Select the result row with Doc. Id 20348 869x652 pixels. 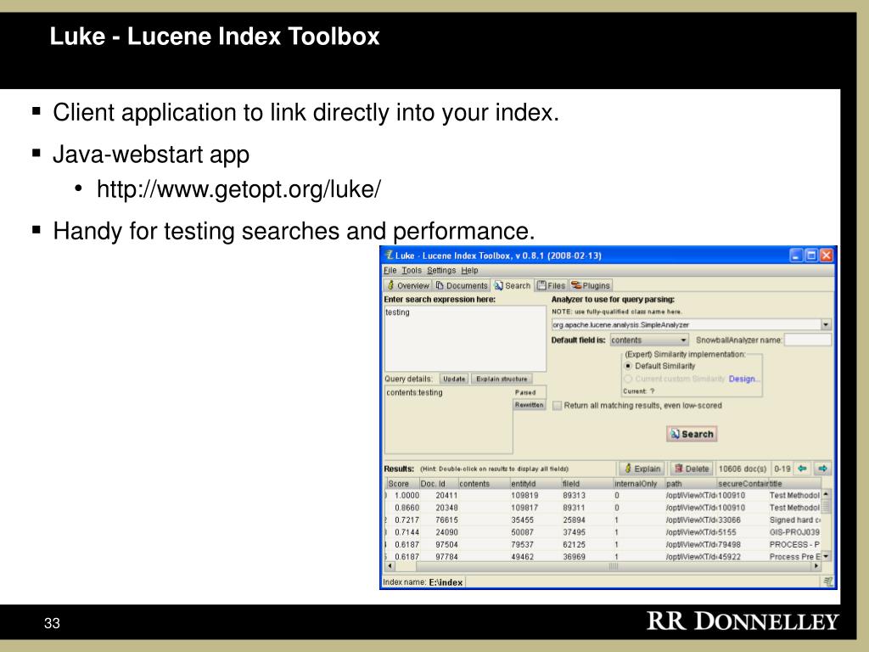(603, 508)
